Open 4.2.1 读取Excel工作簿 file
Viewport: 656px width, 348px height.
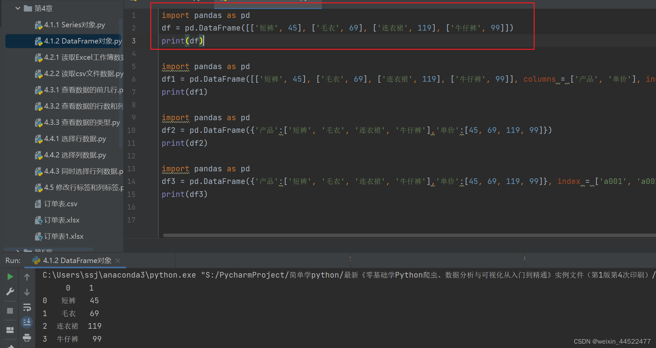click(83, 57)
